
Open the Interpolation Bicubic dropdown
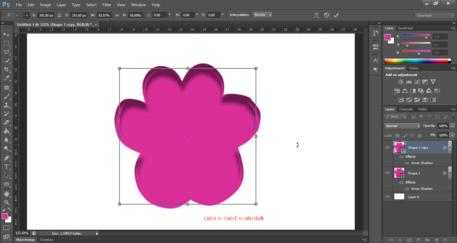point(263,15)
